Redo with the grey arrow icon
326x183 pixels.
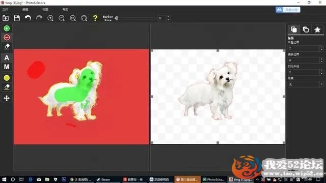pos(39,18)
